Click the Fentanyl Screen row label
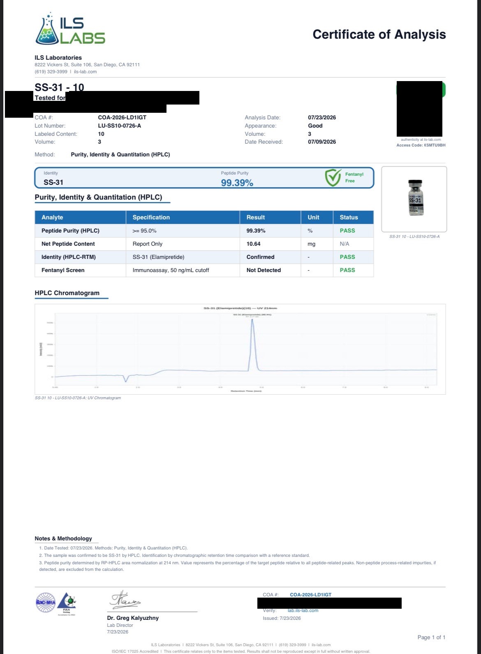This screenshot has height=654, width=481. [x=63, y=270]
